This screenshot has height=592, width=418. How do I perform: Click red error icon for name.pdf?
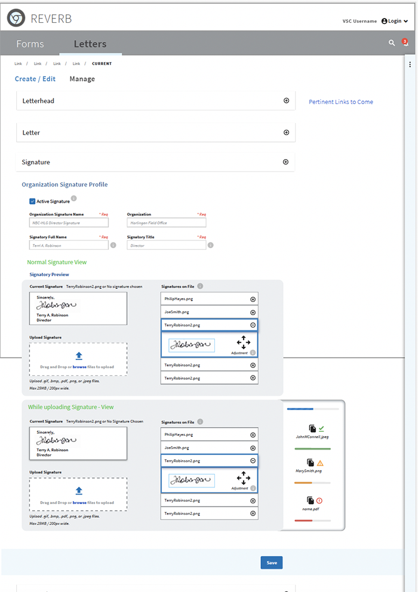319,501
